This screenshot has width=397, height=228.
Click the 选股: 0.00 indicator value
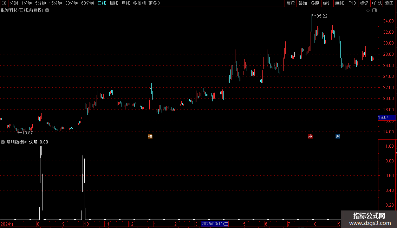click(39, 142)
